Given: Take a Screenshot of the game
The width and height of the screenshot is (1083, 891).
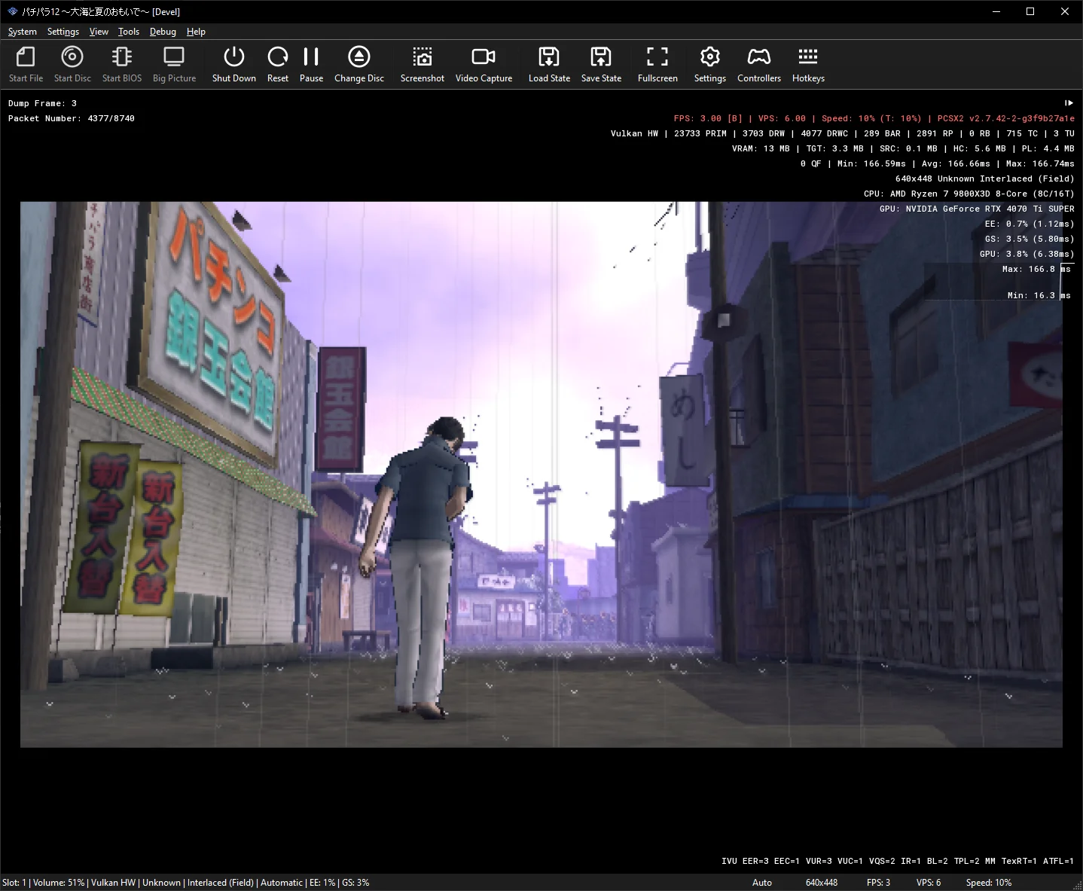Looking at the screenshot, I should point(423,64).
